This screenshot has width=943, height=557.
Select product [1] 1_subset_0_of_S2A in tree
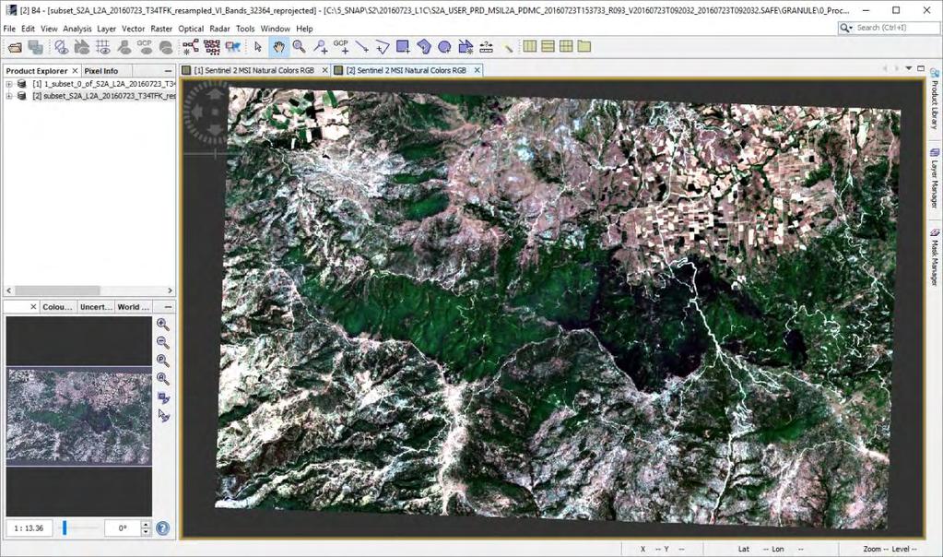click(103, 84)
